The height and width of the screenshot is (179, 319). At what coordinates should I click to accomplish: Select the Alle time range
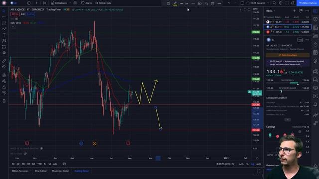[55, 164]
